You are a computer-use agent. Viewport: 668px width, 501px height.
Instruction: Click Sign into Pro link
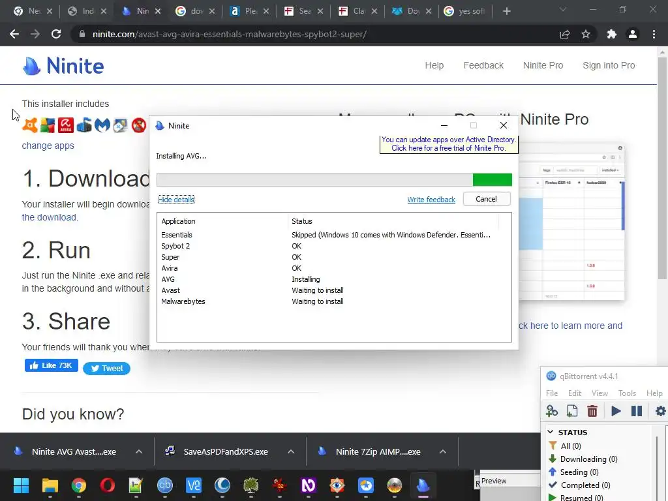click(609, 66)
